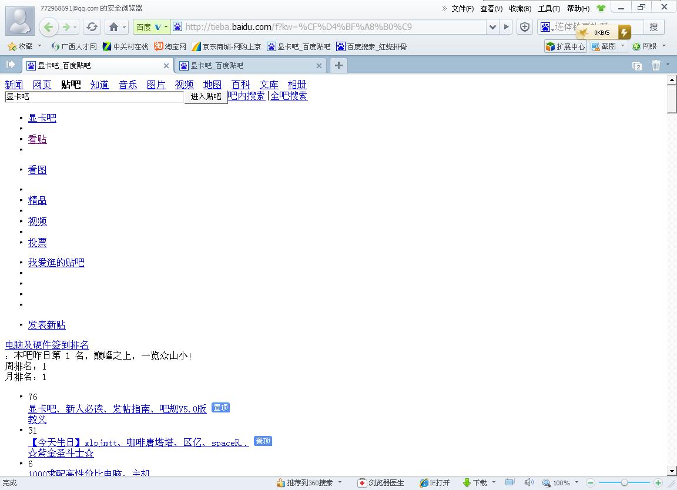The image size is (677, 490).
Task: Open the ☆紫金圣斗士☆ author link
Action: tap(61, 453)
